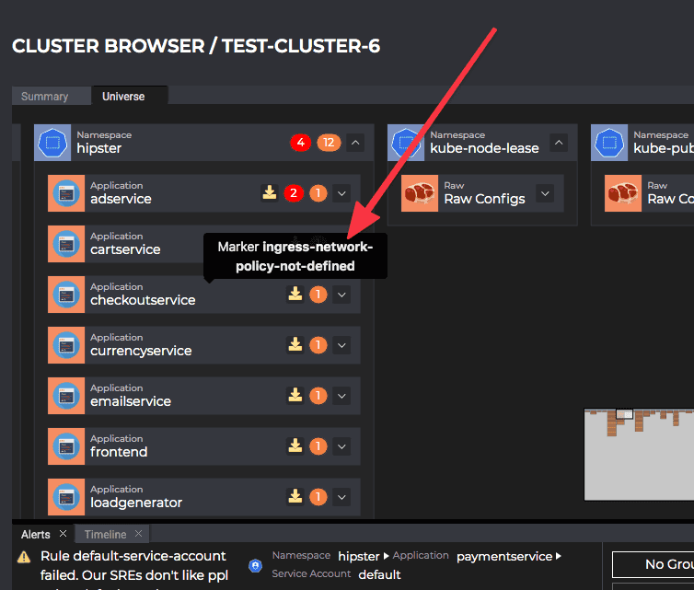694x590 pixels.
Task: Click the hipster namespace icon
Action: 52,143
